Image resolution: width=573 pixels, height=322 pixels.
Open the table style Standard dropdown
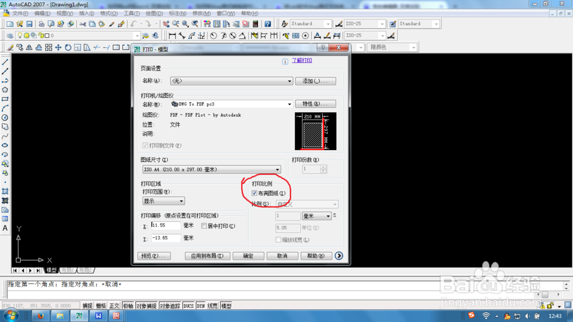419,23
